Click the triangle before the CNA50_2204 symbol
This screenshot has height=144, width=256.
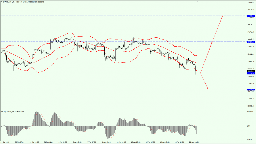1,2
